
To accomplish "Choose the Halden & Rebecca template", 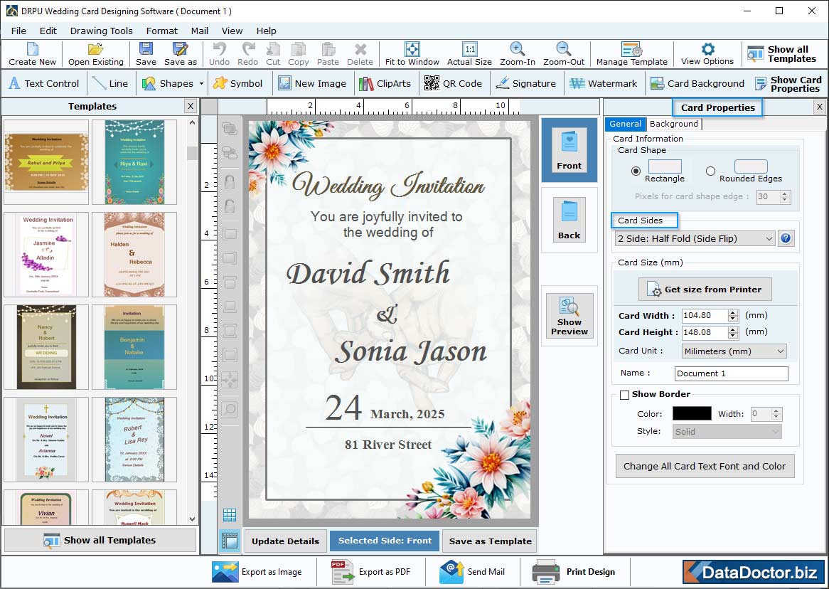I will pyautogui.click(x=134, y=255).
